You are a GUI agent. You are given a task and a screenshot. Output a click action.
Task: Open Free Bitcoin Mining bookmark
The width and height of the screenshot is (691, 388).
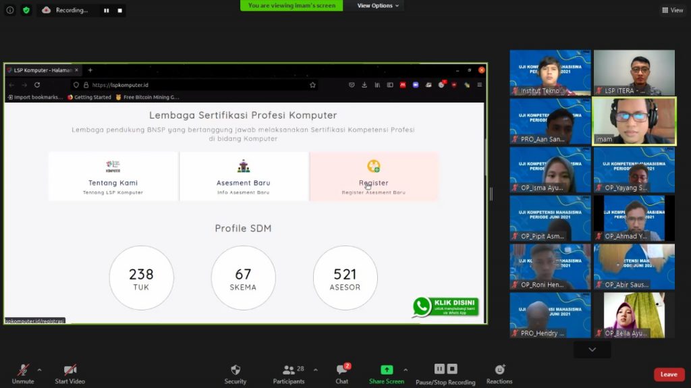[x=147, y=97]
